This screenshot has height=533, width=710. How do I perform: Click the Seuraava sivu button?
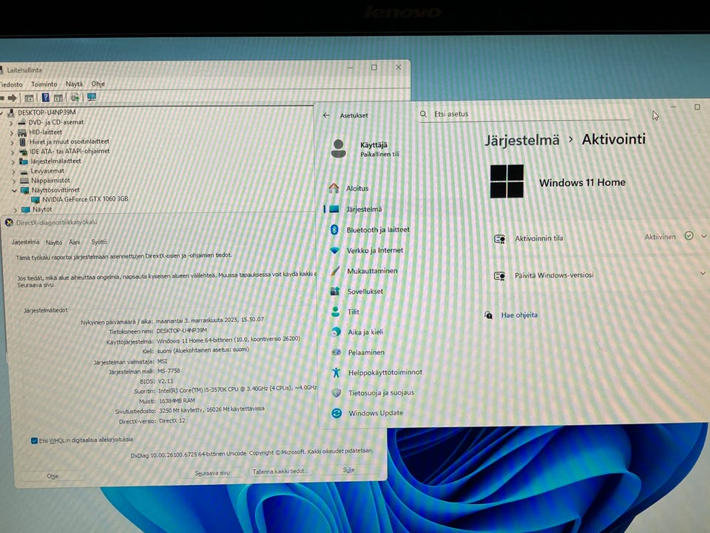point(212,473)
